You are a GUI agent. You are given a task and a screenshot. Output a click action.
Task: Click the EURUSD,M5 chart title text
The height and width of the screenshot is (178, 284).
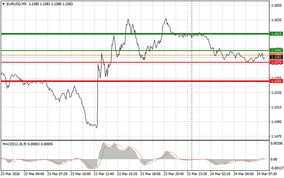point(16,4)
